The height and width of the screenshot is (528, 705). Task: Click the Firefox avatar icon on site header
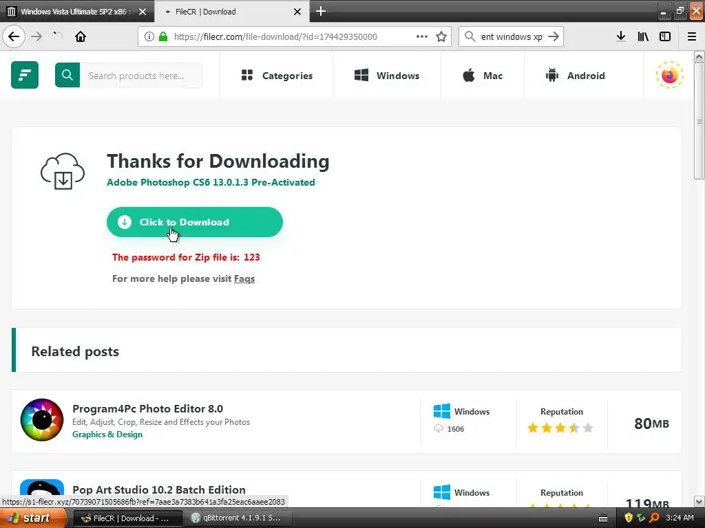click(669, 75)
